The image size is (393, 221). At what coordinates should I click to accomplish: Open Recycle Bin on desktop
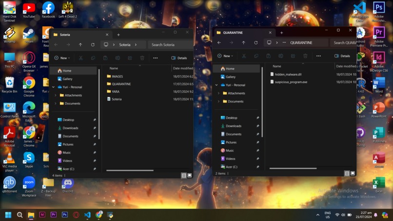(10, 85)
